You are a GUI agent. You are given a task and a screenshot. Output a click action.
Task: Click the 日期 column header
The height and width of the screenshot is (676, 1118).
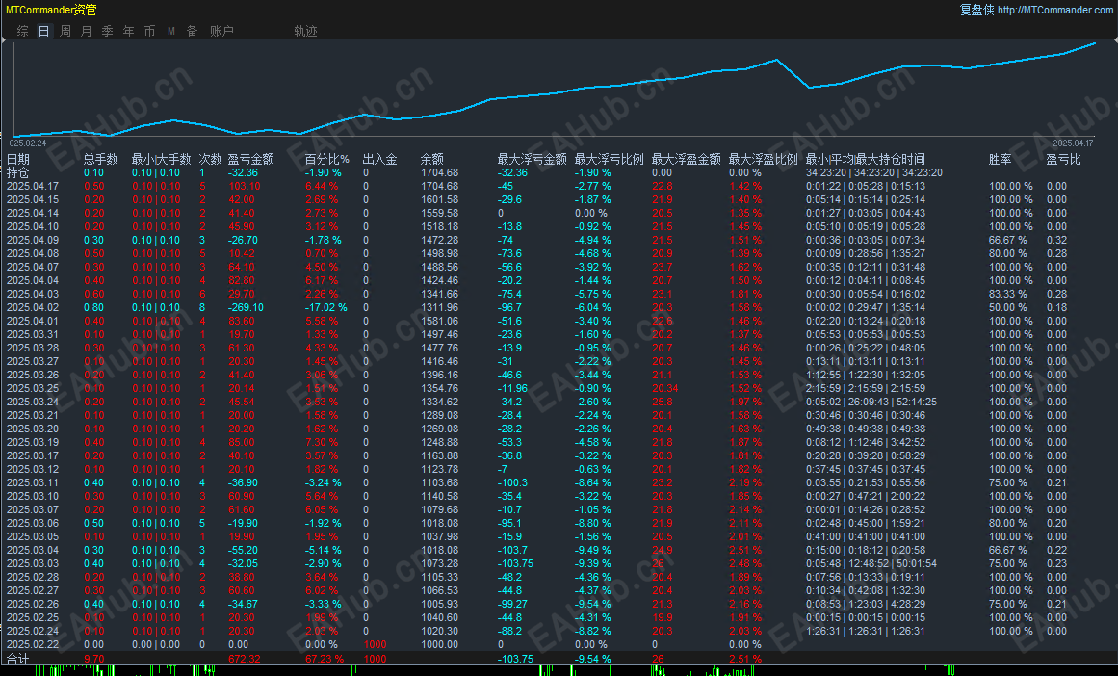18,159
